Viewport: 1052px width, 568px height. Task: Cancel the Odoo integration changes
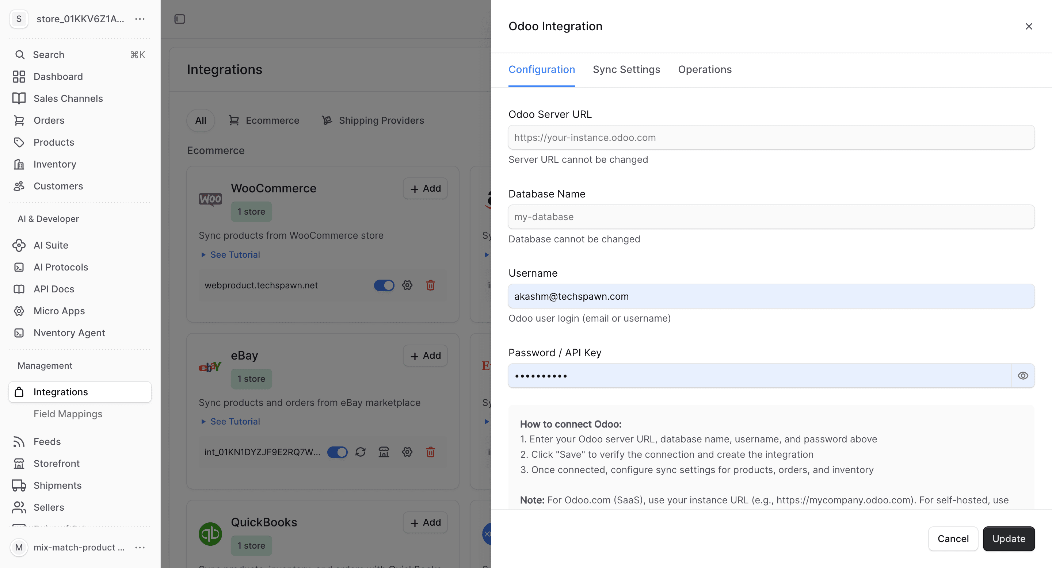tap(953, 539)
